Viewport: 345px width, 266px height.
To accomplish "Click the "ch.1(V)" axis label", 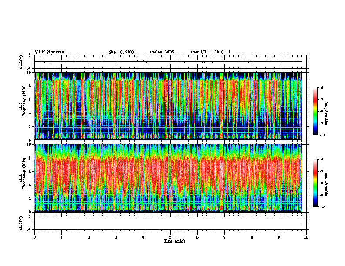I will 21,62.
